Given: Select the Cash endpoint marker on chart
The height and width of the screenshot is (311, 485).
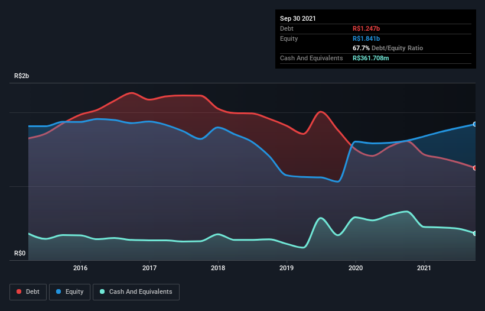Looking at the screenshot, I should click(475, 234).
